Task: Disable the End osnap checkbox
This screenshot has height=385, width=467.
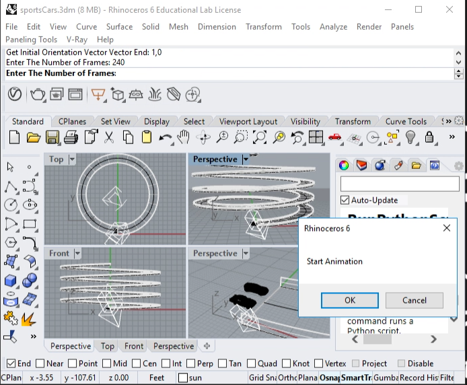Action: click(x=11, y=363)
